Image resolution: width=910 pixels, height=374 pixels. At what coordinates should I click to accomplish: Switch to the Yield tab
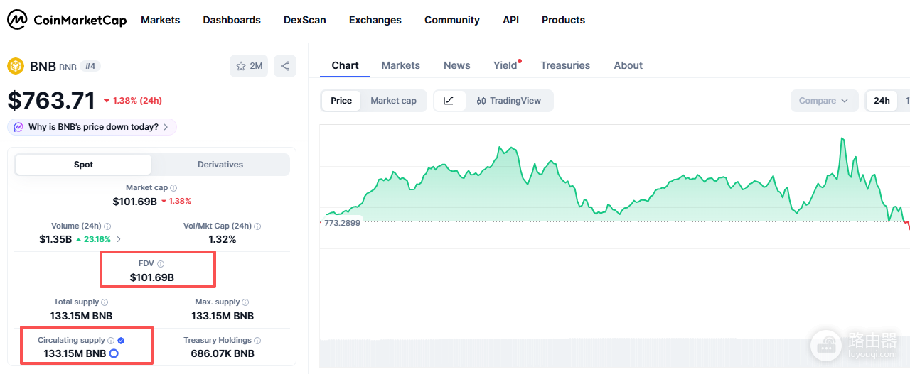(505, 65)
